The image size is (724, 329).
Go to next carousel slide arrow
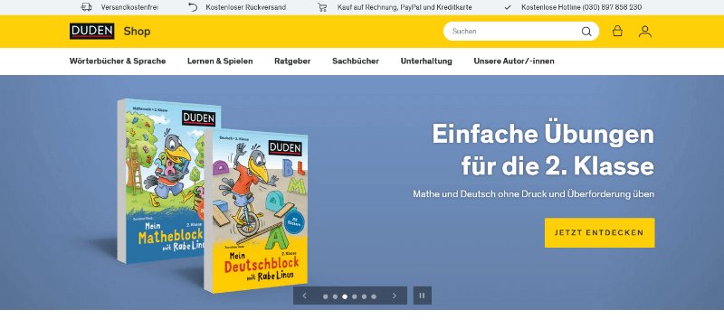(x=395, y=296)
